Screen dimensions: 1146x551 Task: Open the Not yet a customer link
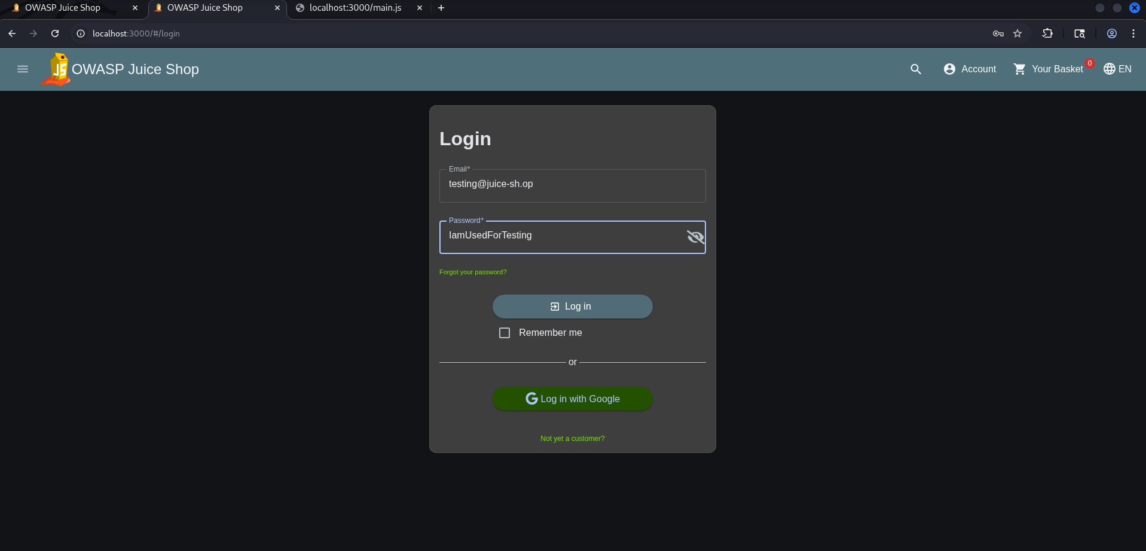(573, 439)
